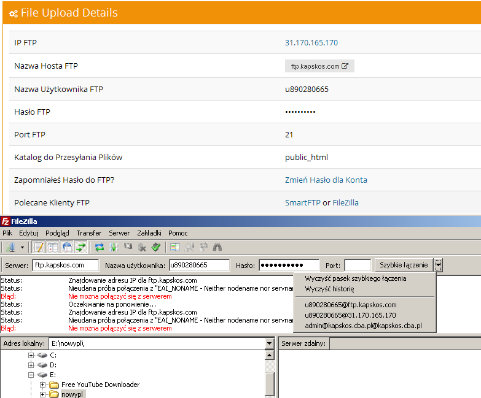The width and height of the screenshot is (481, 398).
Task: Open the Site Manager dropdown arrow
Action: click(x=22, y=247)
